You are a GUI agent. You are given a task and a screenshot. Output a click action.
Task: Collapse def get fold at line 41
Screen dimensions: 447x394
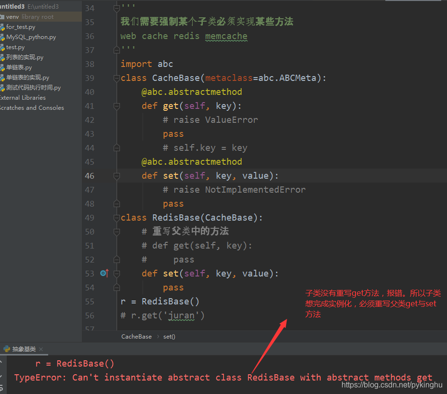[x=117, y=106]
